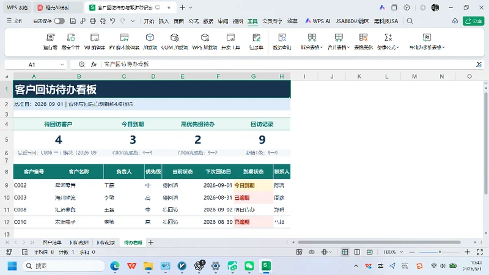Open WPS add-ins
Viewport: 489px width, 275px height.
pos(205,42)
